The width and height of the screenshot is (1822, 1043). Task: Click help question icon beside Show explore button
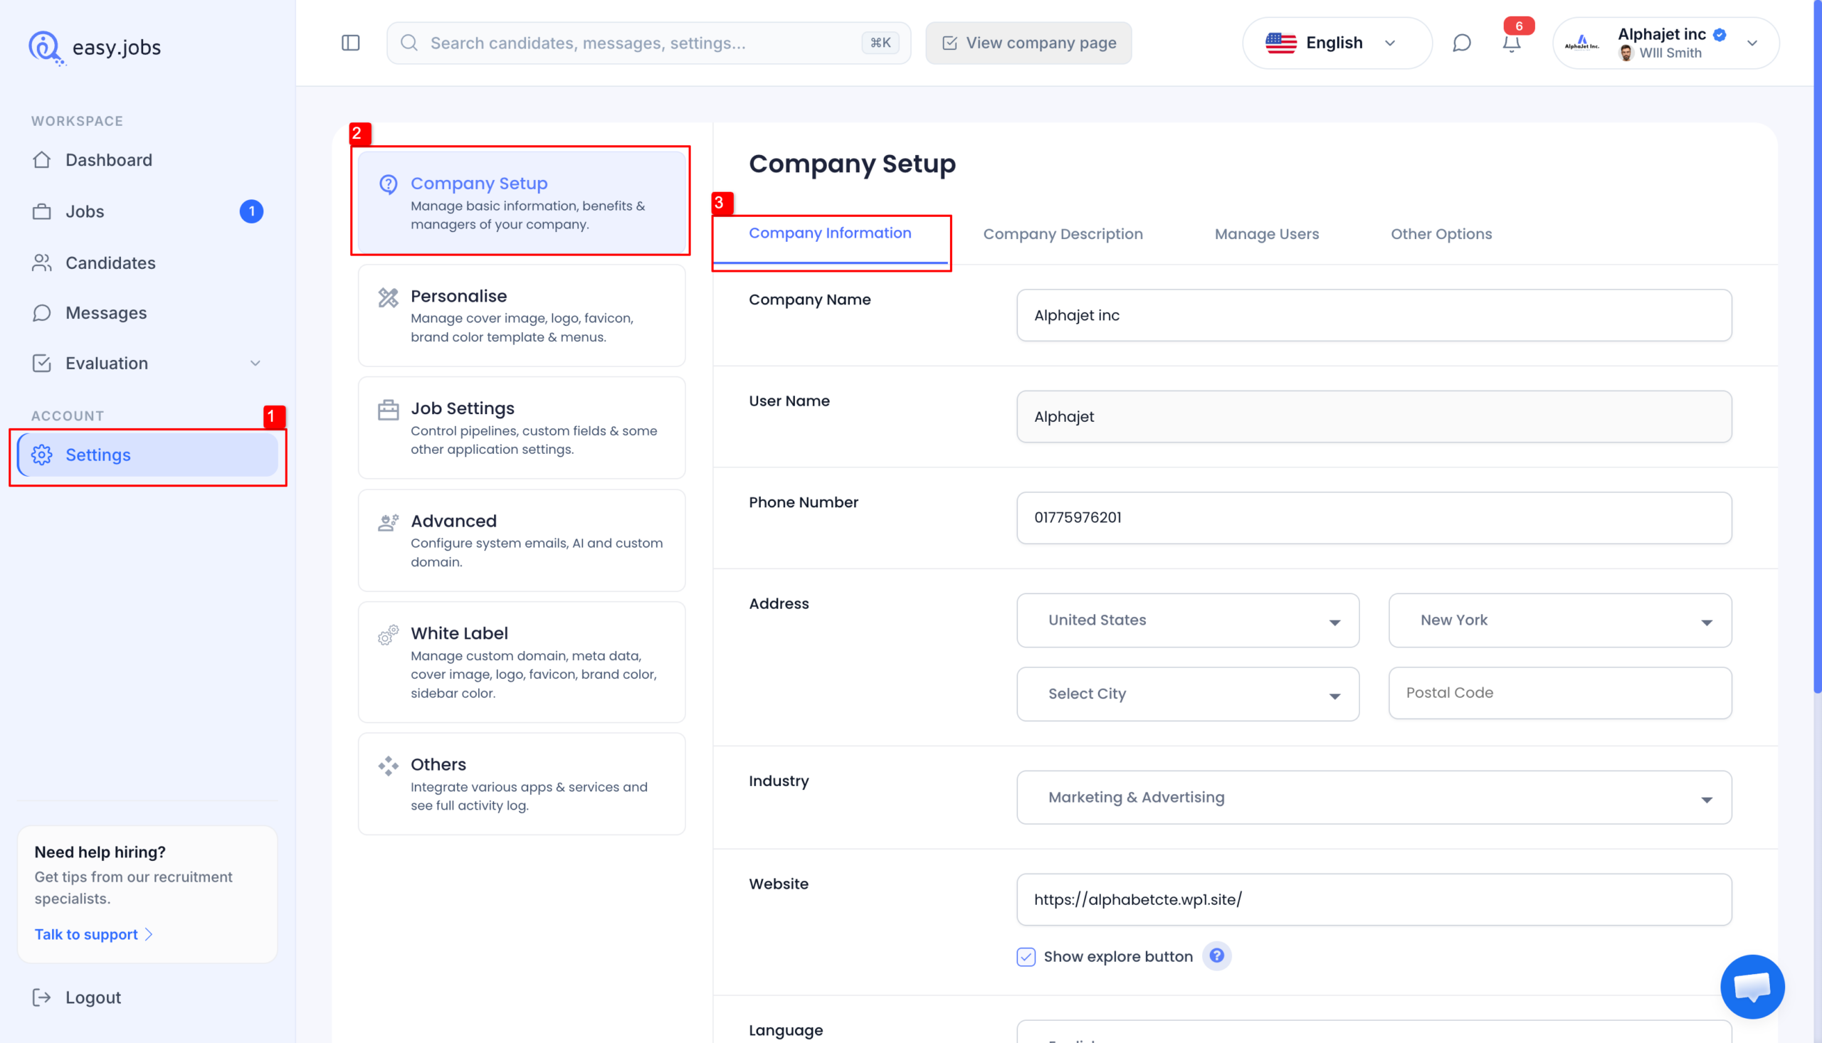[1216, 955]
